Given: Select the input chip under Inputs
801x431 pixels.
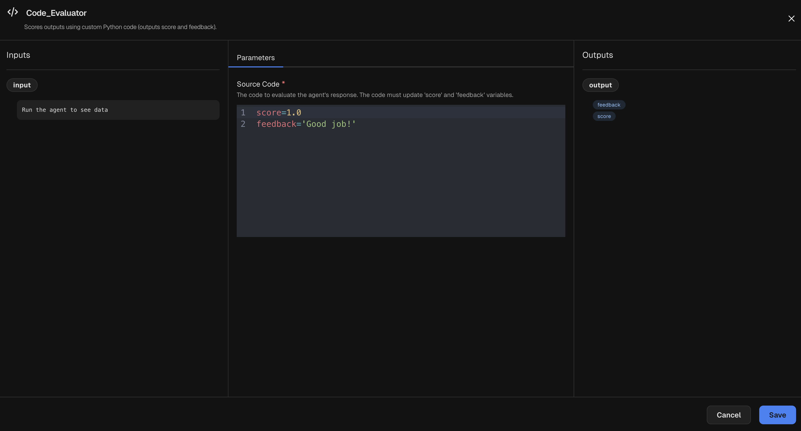Looking at the screenshot, I should [x=22, y=85].
